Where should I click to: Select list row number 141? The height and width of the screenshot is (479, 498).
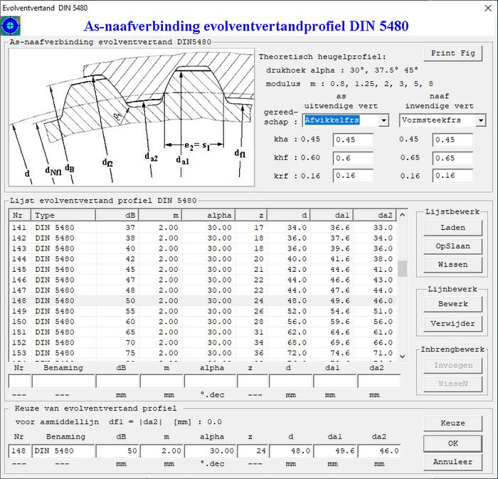pyautogui.click(x=203, y=228)
